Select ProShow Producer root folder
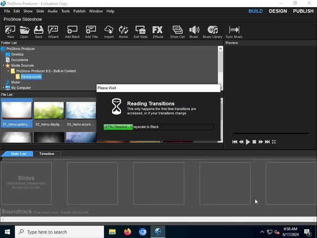 (21, 49)
